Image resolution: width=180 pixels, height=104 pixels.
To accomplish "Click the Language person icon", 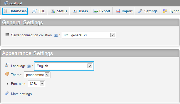I will coord(7,65).
